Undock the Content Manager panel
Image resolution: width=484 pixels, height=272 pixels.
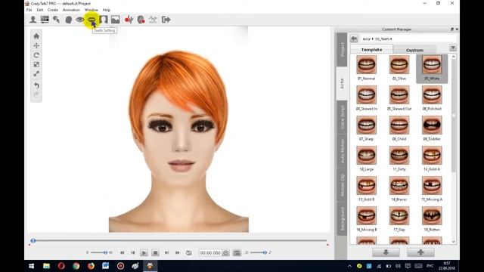click(x=452, y=29)
